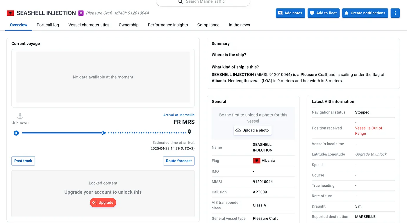
Task: Click the No data available map placeholder
Action: click(103, 77)
